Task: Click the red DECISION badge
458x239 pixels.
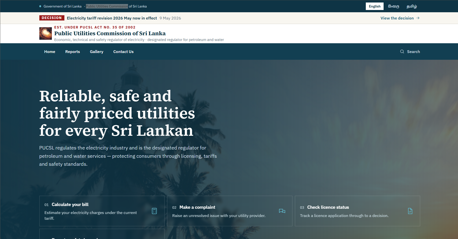Action: [52, 18]
